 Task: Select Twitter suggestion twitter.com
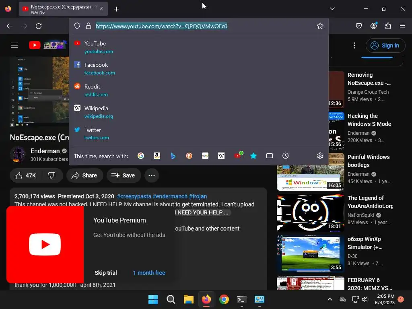point(199,134)
